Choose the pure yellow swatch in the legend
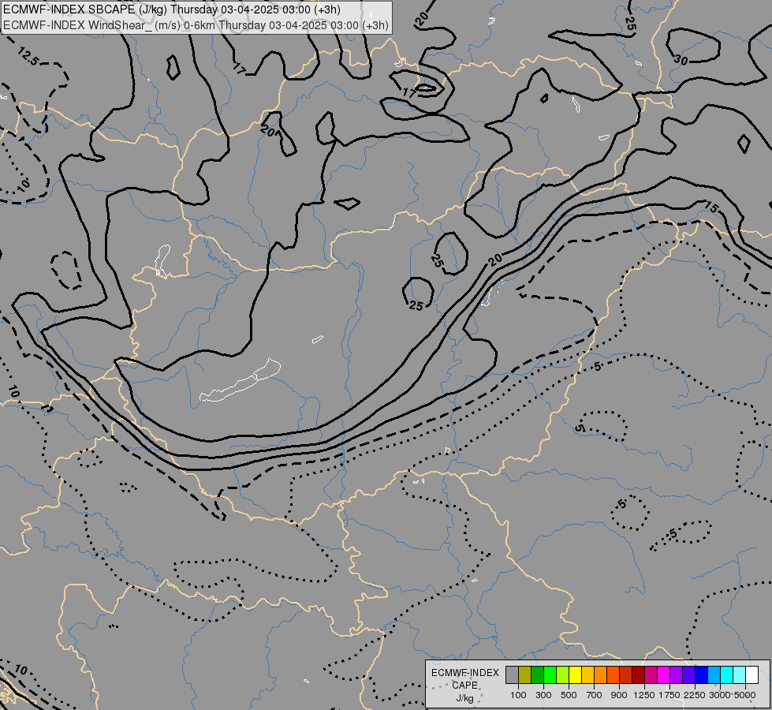 pyautogui.click(x=575, y=674)
